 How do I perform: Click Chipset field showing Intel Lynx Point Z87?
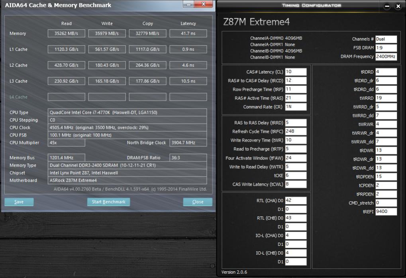[127, 173]
